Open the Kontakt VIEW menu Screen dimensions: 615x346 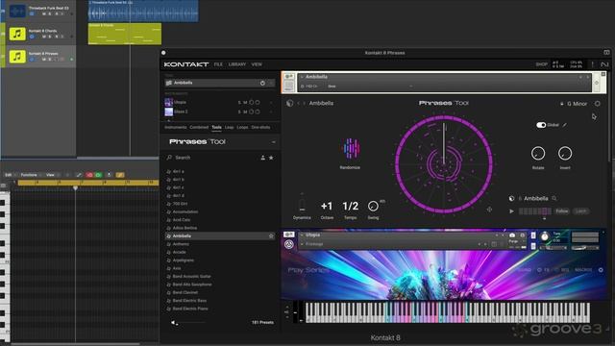(x=257, y=64)
